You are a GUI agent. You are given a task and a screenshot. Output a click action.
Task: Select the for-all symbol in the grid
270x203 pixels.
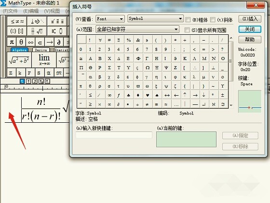click(100, 40)
